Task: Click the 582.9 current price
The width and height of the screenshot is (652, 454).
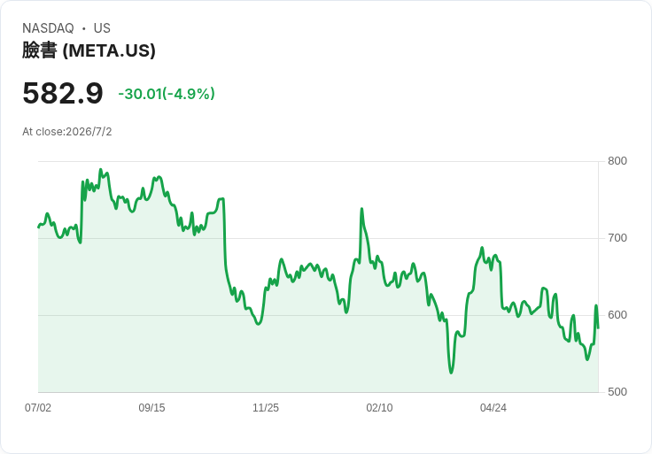Action: 62,93
